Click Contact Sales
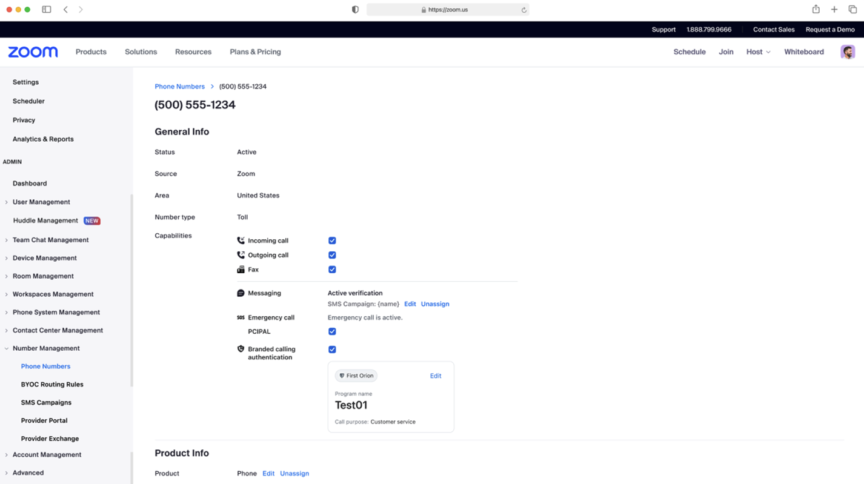This screenshot has height=484, width=864. [x=774, y=30]
